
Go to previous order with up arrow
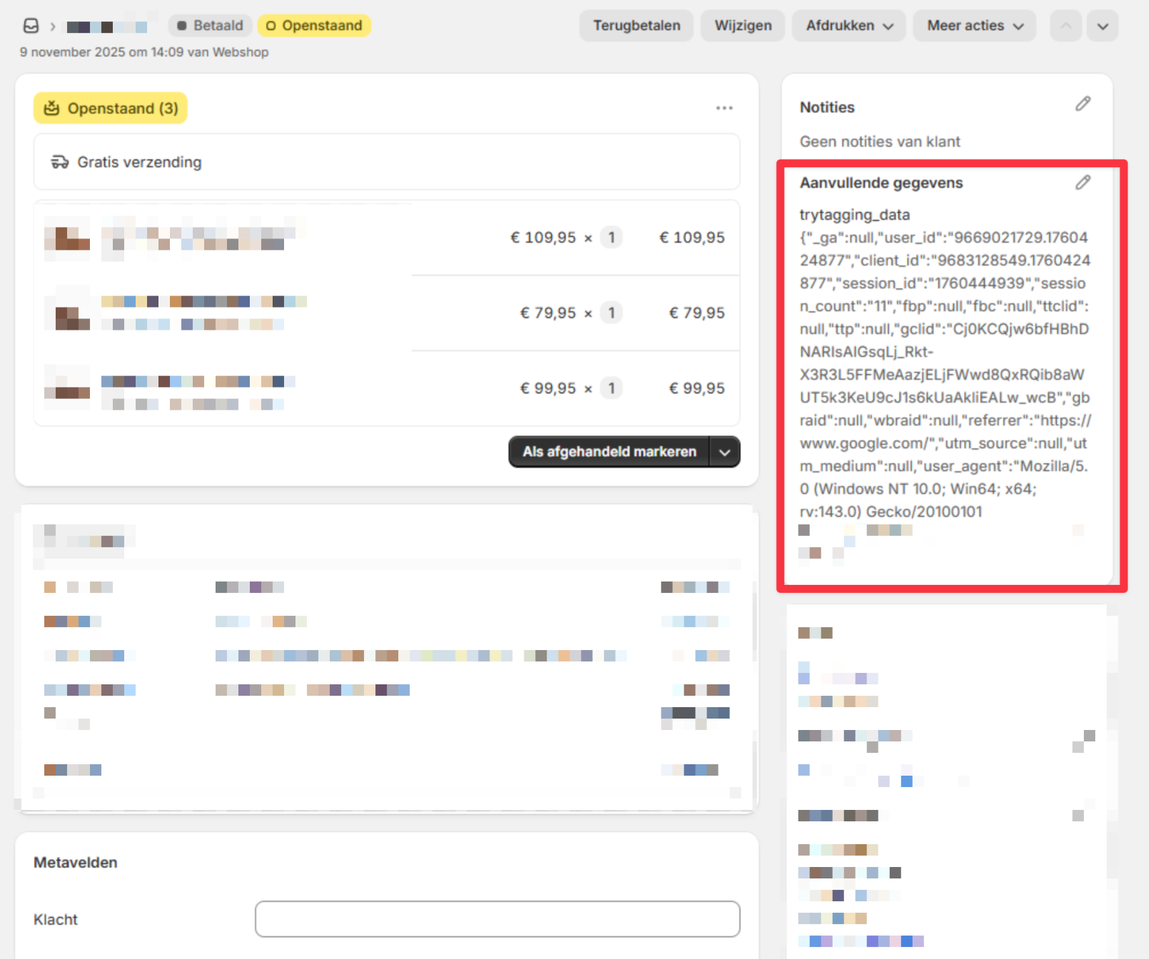[x=1066, y=26]
